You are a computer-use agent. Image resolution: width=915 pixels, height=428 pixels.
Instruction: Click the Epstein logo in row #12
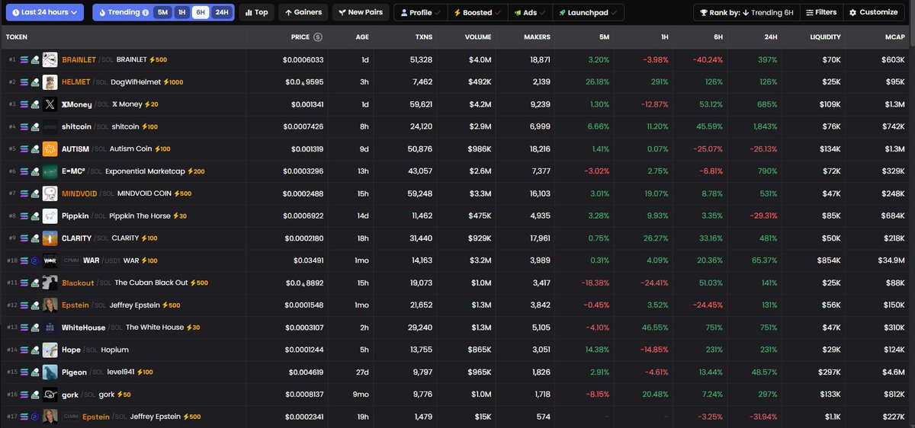50,305
